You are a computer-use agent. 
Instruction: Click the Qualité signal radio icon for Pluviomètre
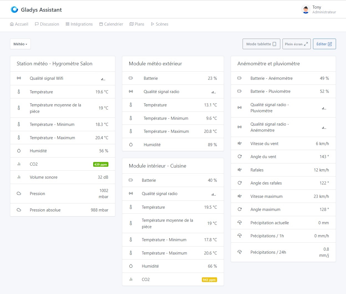click(240, 108)
